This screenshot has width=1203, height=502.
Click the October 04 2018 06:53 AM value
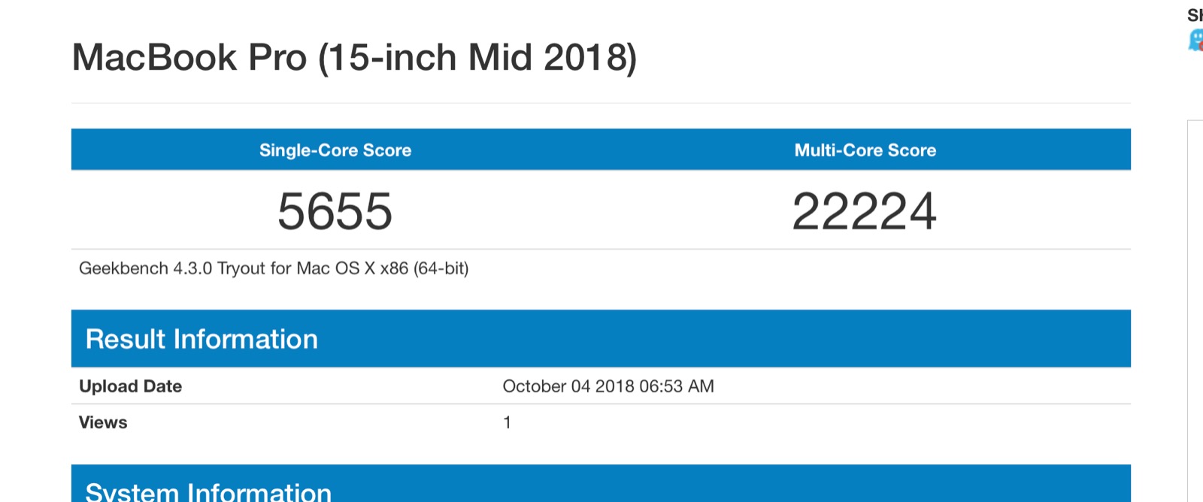click(608, 386)
